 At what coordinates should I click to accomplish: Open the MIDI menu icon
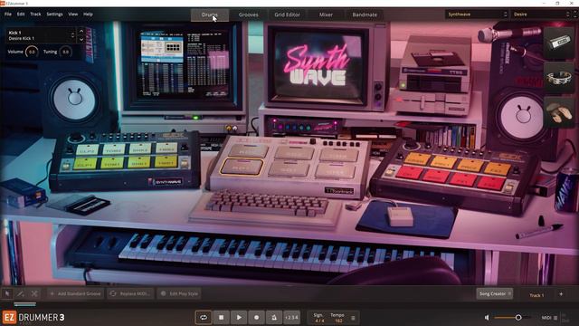tap(555, 318)
